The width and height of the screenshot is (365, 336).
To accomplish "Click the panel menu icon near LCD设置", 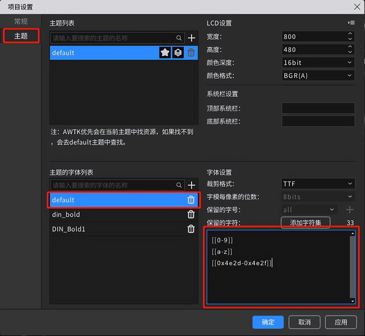I will [x=351, y=23].
